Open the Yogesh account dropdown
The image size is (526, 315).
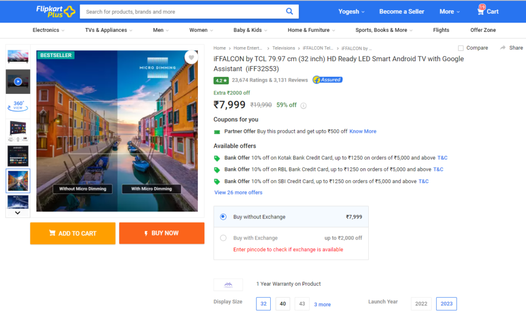pyautogui.click(x=351, y=11)
